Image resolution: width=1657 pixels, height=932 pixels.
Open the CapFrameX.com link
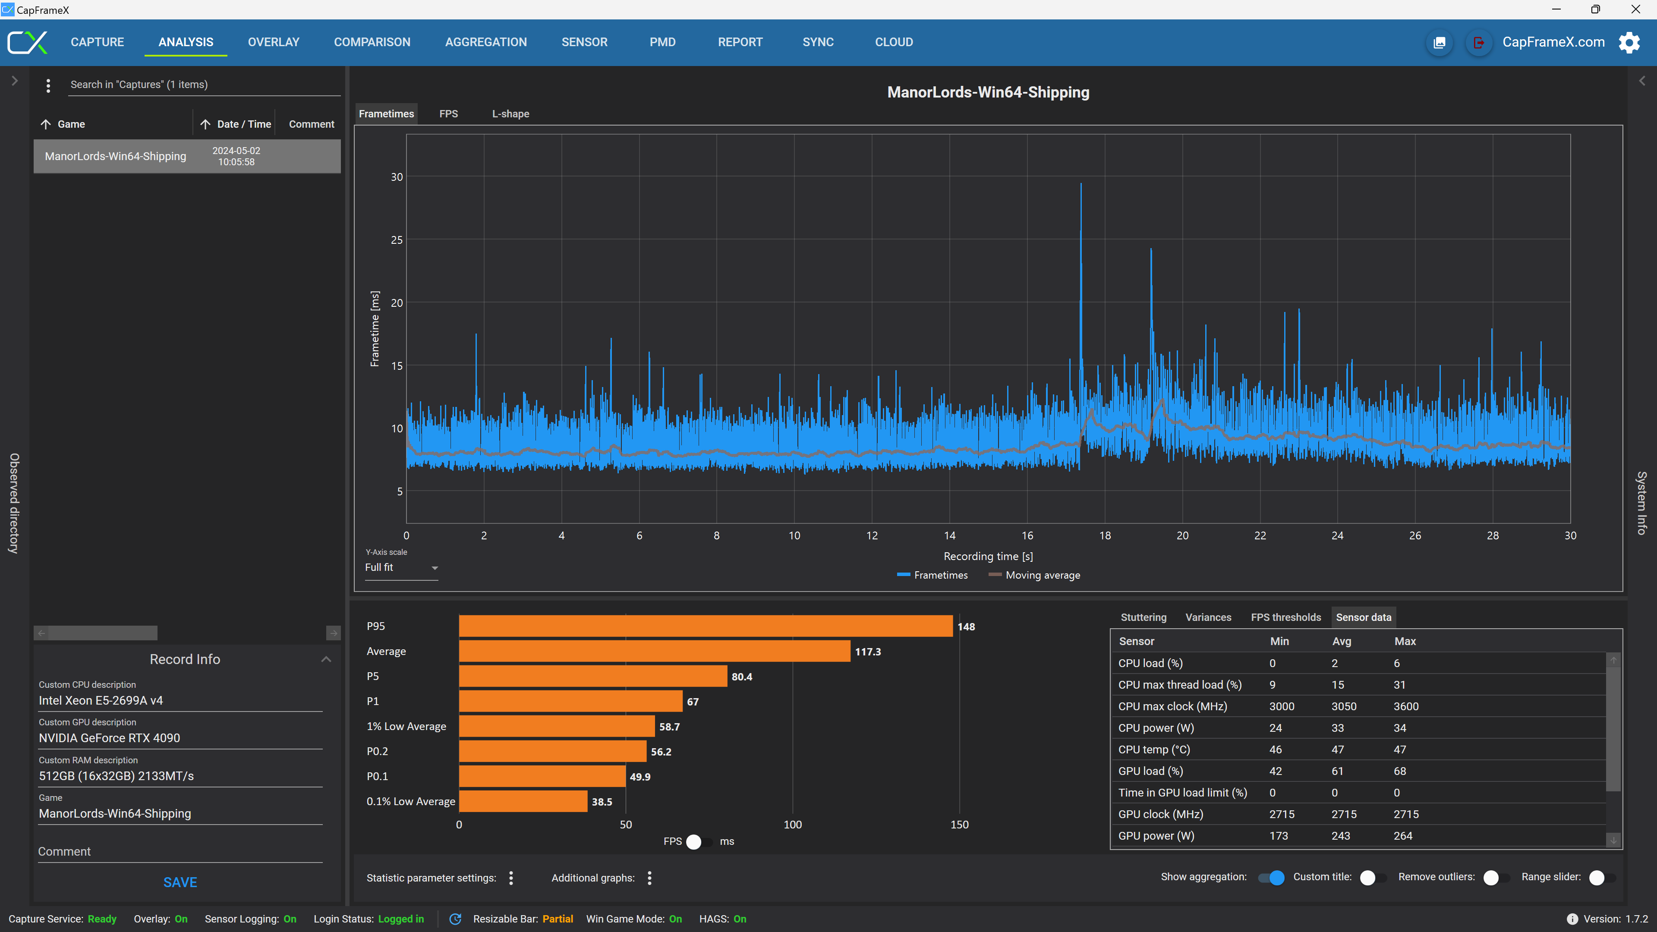pyautogui.click(x=1553, y=42)
